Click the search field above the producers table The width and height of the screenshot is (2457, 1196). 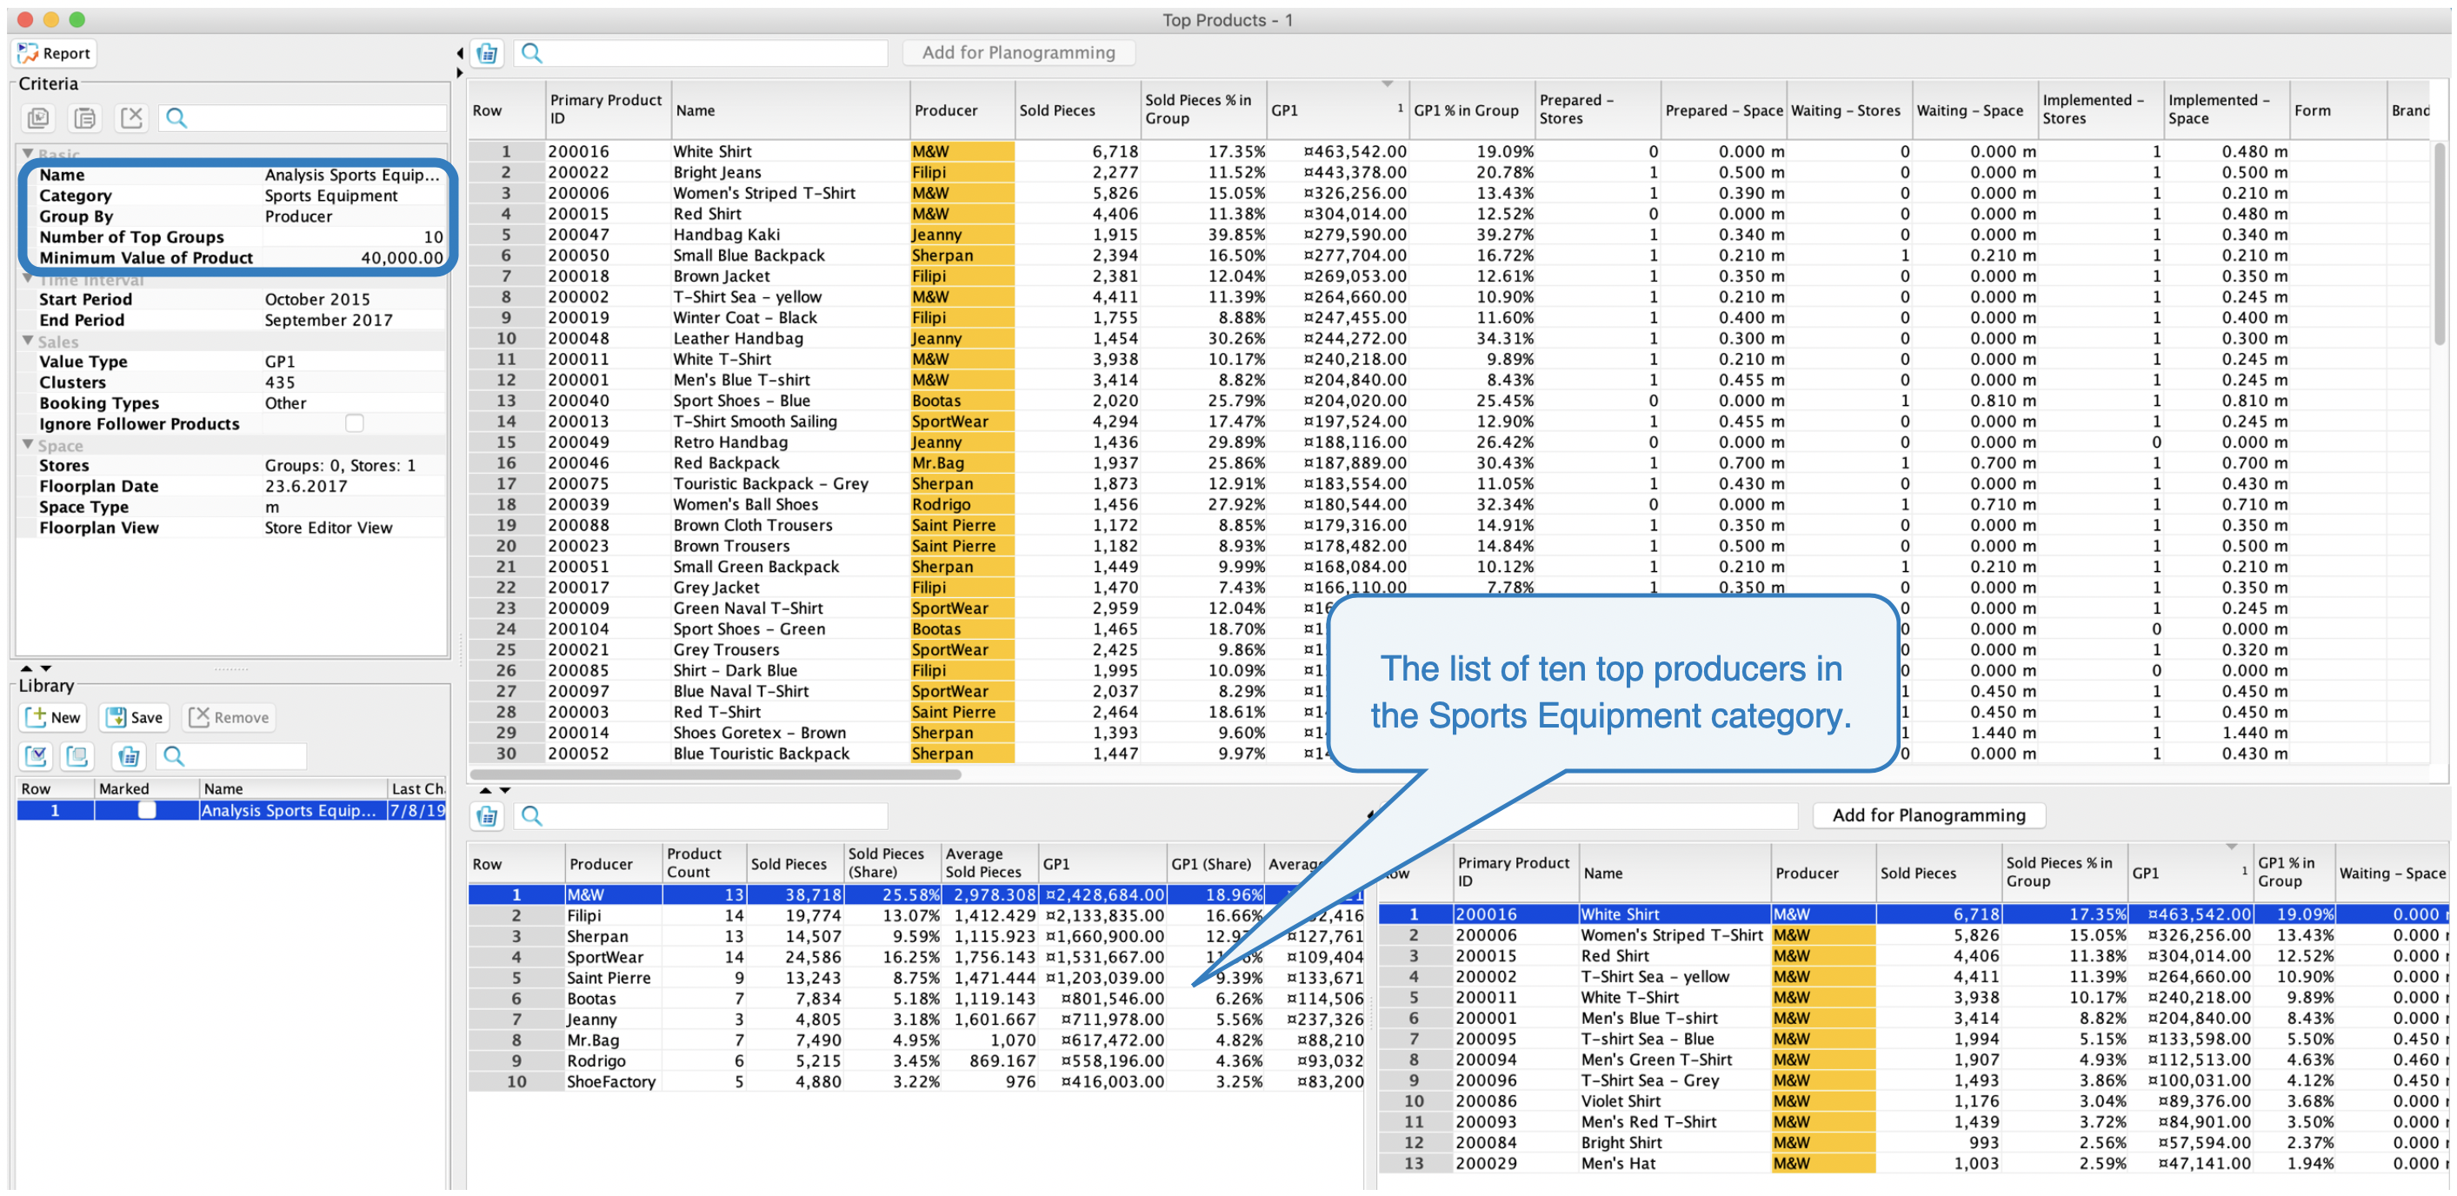click(701, 816)
